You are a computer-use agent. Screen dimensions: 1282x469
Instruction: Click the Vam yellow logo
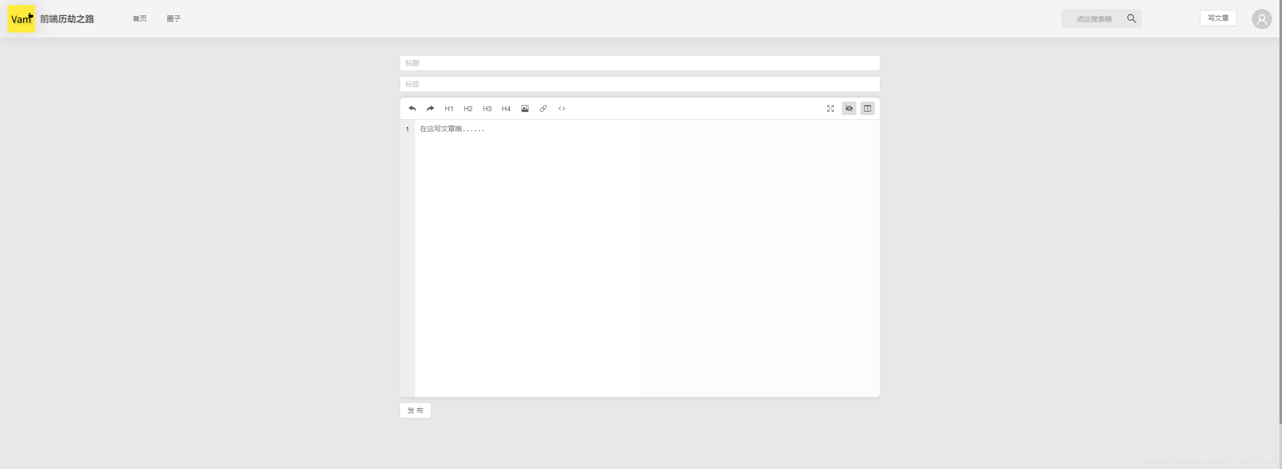coord(22,19)
